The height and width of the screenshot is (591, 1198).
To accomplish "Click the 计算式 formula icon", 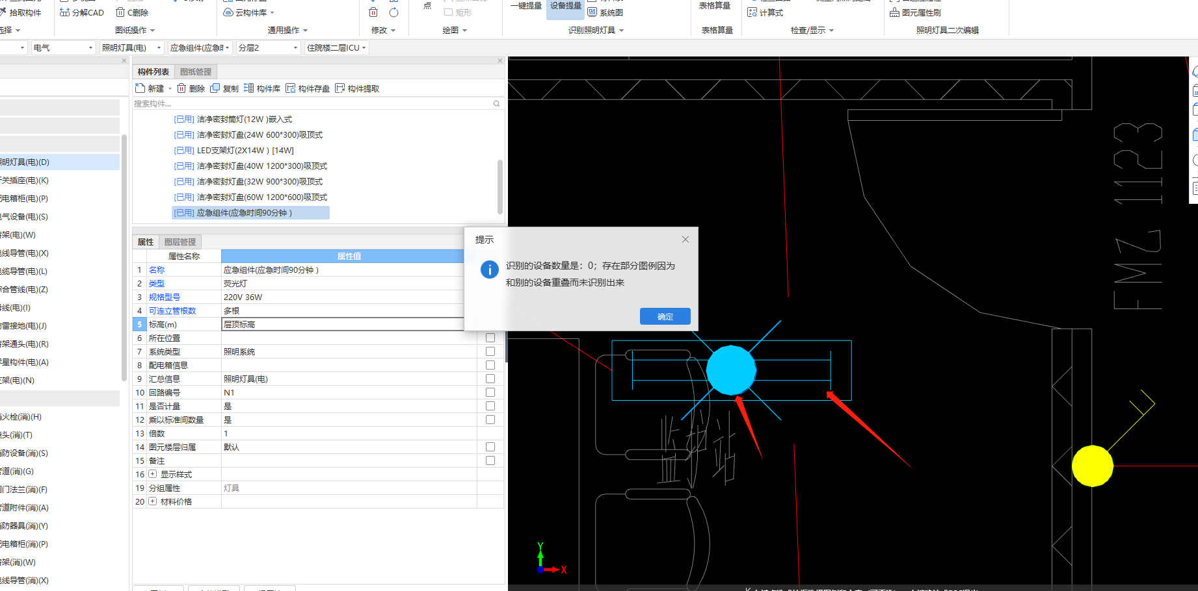I will pyautogui.click(x=752, y=12).
